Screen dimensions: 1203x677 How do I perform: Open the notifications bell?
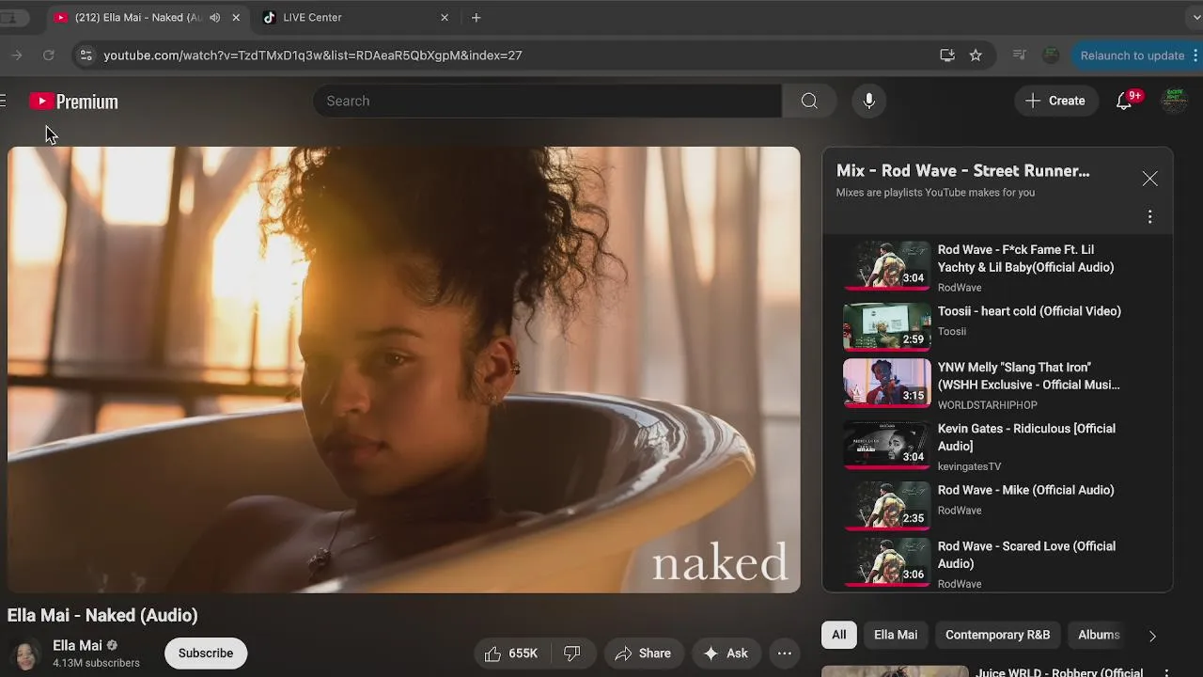(1124, 101)
